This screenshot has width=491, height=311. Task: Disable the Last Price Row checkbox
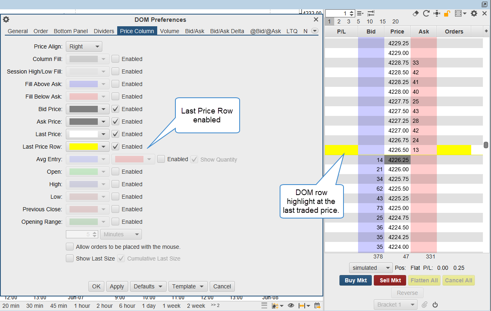click(116, 147)
